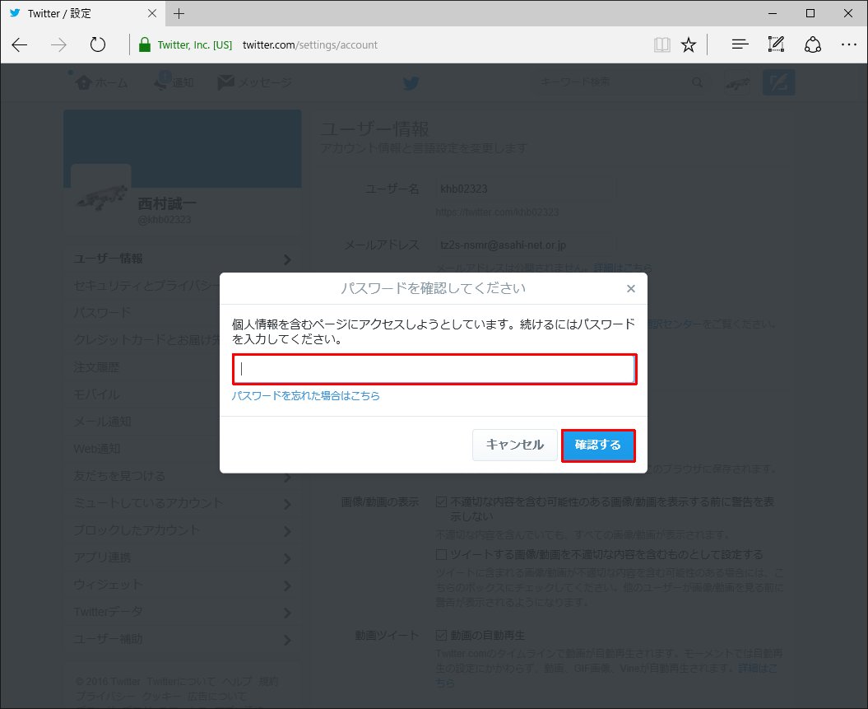Screen dimensions: 868x709
Task: Click the ユーザー名 field khb02323
Action: point(524,189)
